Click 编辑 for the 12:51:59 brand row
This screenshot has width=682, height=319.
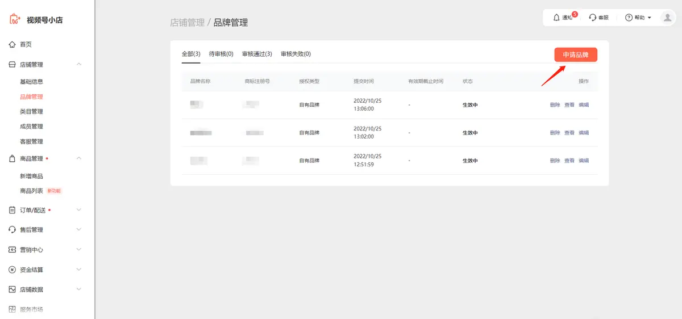pyautogui.click(x=584, y=161)
